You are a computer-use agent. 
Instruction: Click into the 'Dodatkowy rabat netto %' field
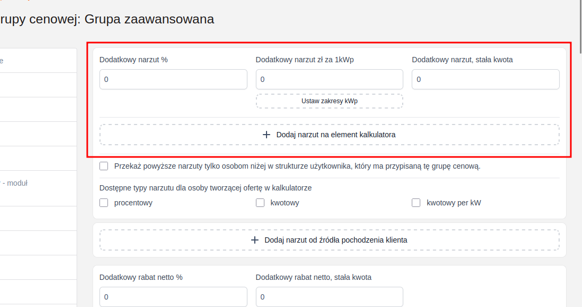tap(173, 297)
